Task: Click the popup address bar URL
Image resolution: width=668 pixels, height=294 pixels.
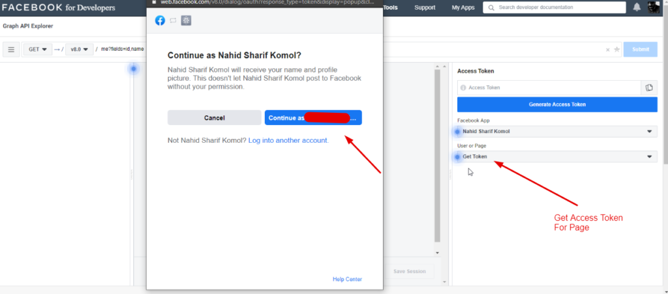Action: point(267,2)
